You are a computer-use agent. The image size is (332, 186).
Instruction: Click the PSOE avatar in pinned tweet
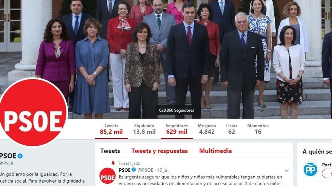108,176
